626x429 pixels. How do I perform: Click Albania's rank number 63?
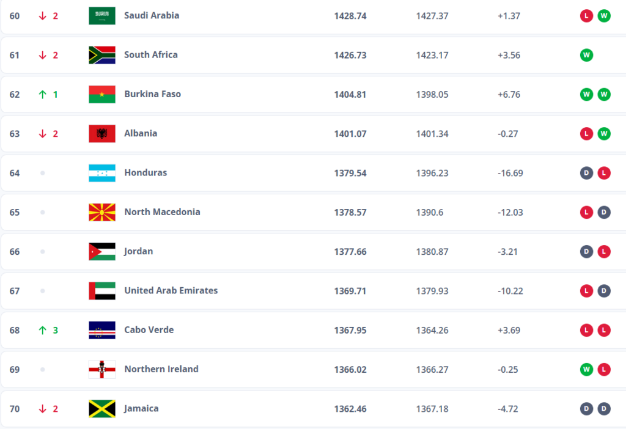(x=15, y=134)
